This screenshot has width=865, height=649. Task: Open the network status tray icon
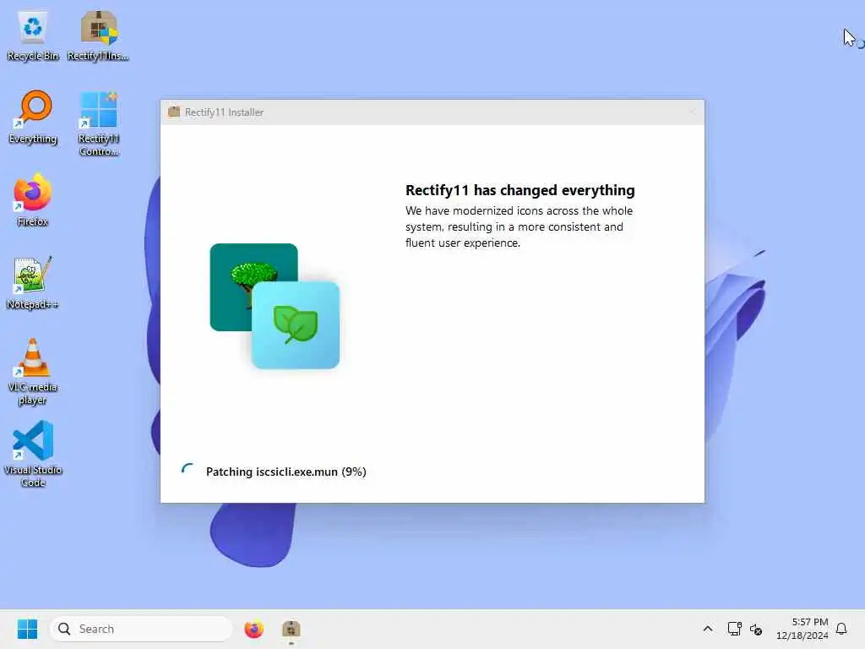pos(734,629)
